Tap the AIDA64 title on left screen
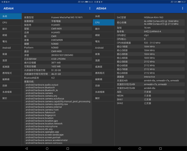The width and height of the screenshot is (187, 151). 9,9
